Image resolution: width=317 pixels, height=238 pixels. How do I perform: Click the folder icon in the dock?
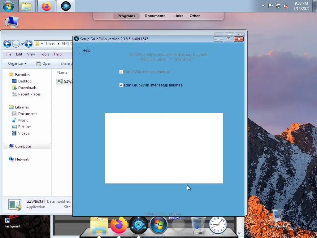pyautogui.click(x=99, y=226)
